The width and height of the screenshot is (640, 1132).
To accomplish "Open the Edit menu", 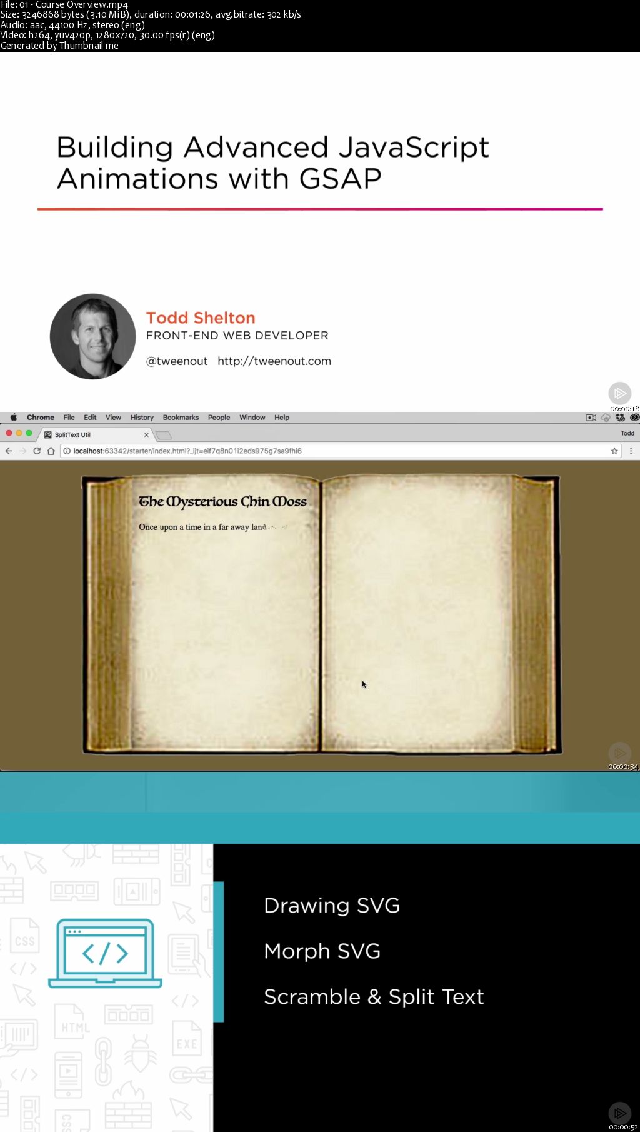I will click(90, 418).
